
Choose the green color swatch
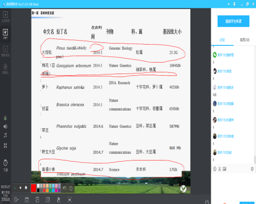click(50, 190)
